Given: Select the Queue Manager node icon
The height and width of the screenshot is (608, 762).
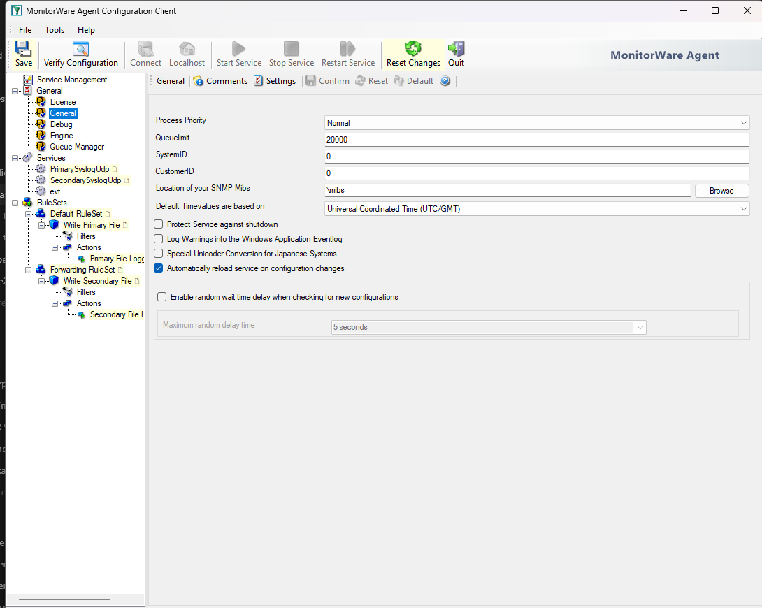Looking at the screenshot, I should pyautogui.click(x=41, y=147).
